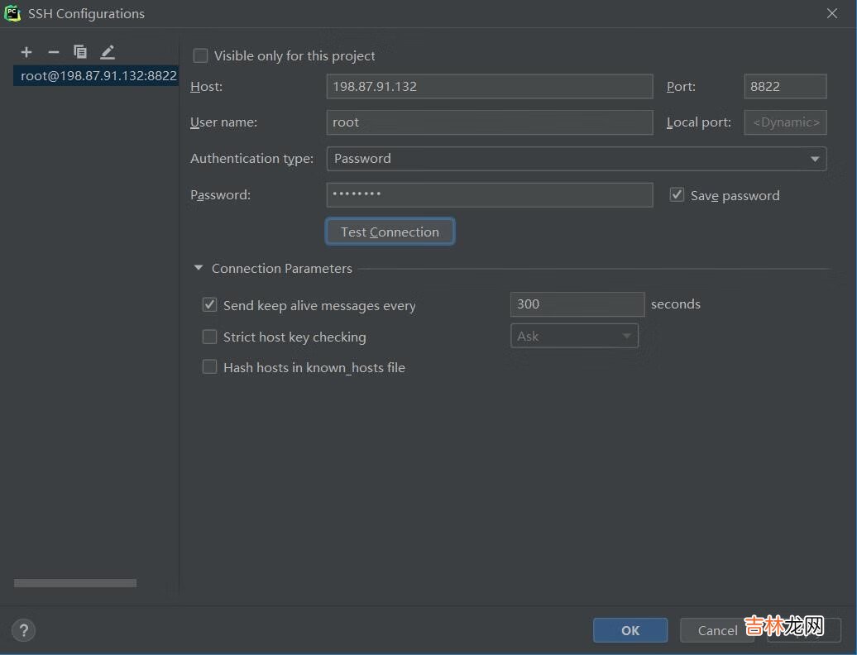Select root@198.87.91.132:8822 in the list

tap(98, 75)
